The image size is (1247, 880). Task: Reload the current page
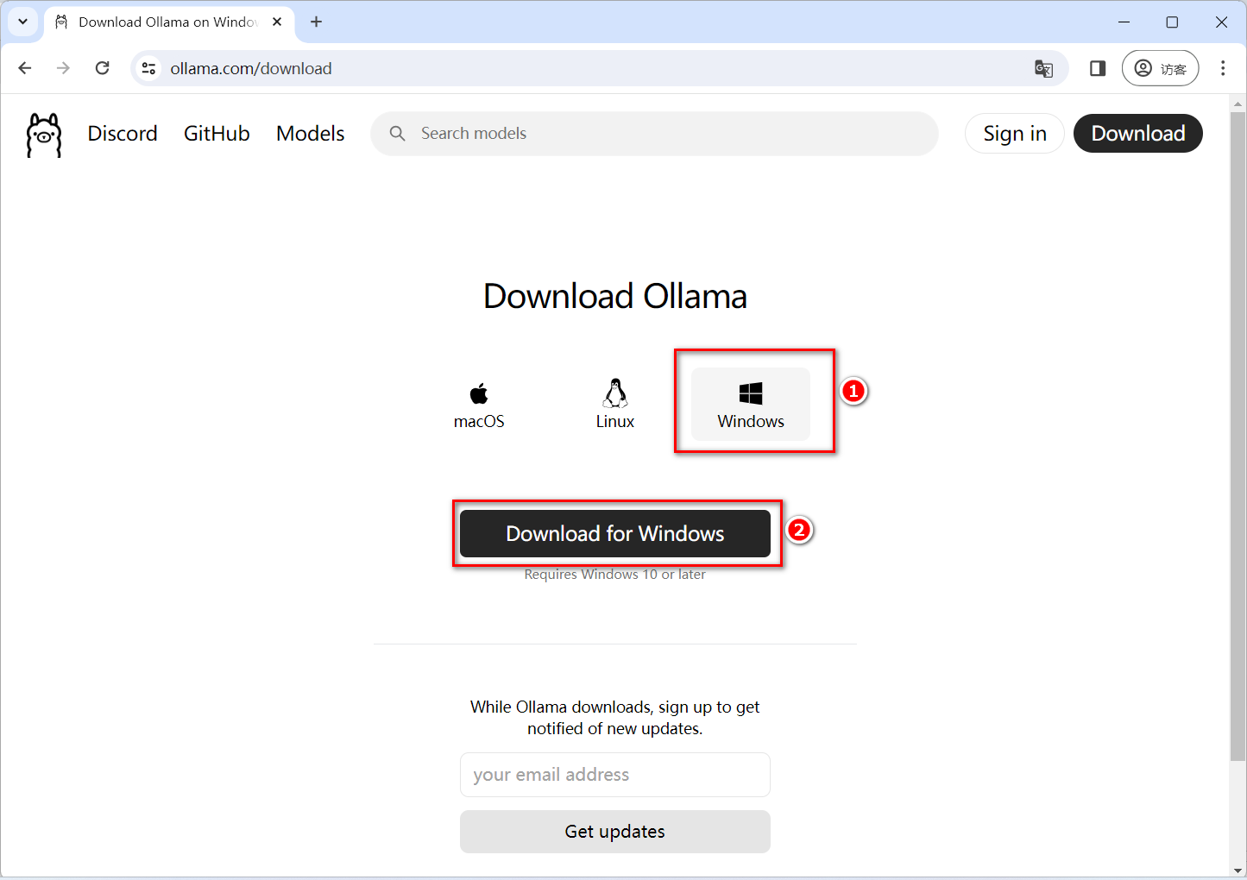point(102,68)
